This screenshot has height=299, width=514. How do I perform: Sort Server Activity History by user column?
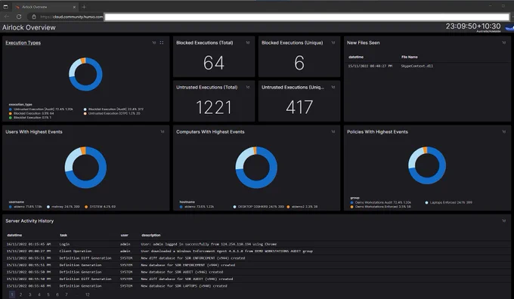click(124, 235)
